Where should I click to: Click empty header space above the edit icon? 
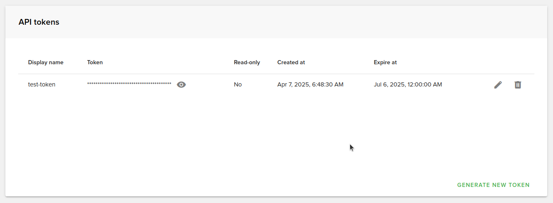coord(498,62)
